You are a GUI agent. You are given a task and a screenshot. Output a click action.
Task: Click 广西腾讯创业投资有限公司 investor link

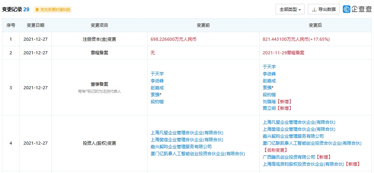pyautogui.click(x=289, y=157)
